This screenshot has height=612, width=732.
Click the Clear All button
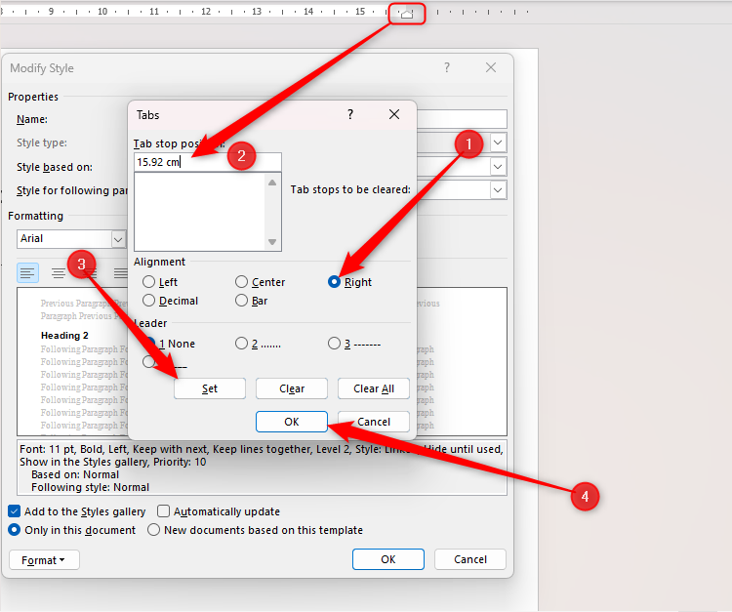pos(374,388)
